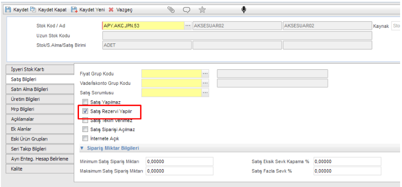Click Kaydet Kapat to save and close

point(48,10)
